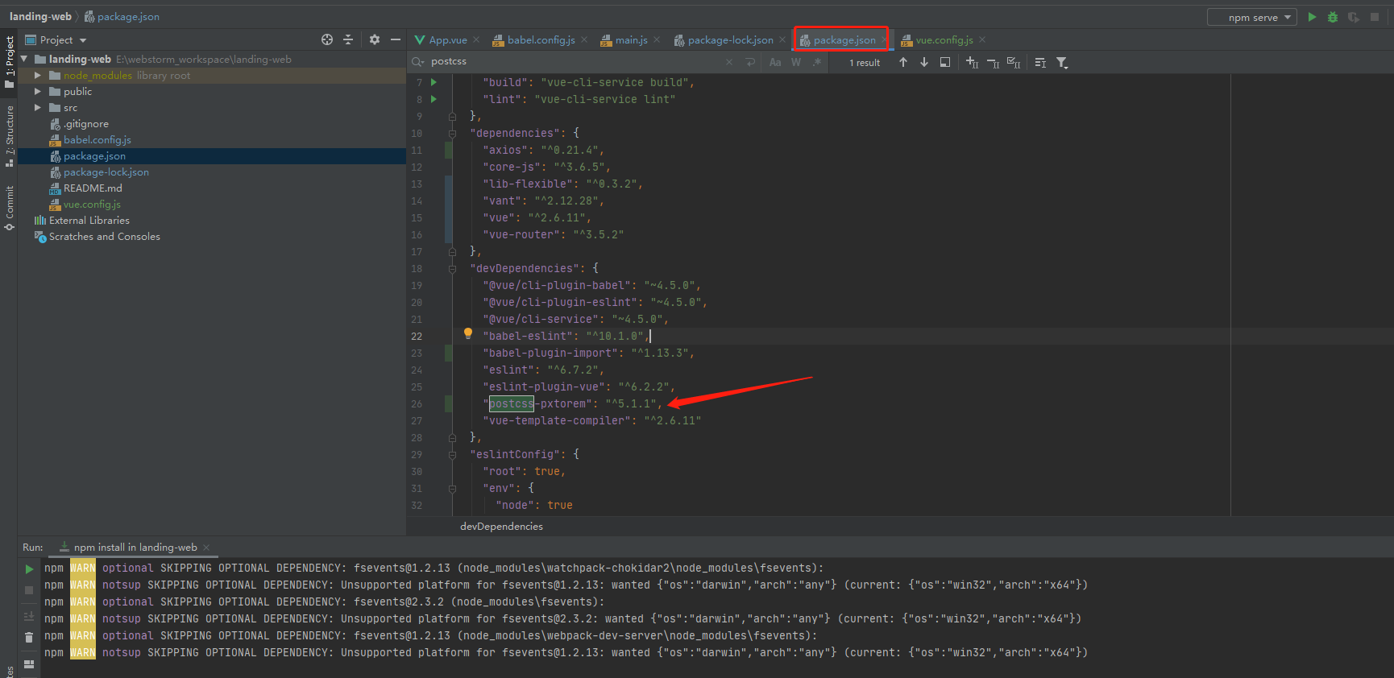Viewport: 1394px width, 678px height.
Task: Select Scratches and Consoles node
Action: (104, 237)
